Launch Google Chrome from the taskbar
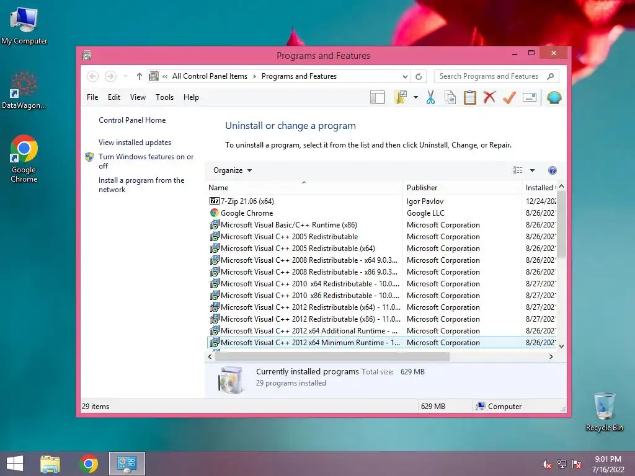The image size is (635, 476). click(x=89, y=464)
